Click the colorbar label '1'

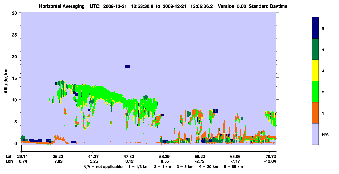coord(323,113)
